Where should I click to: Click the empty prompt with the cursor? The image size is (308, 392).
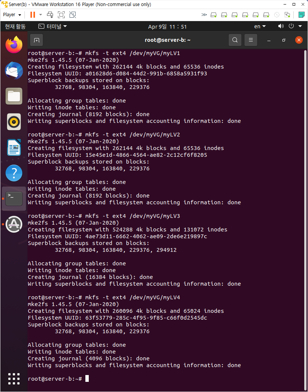58,379
